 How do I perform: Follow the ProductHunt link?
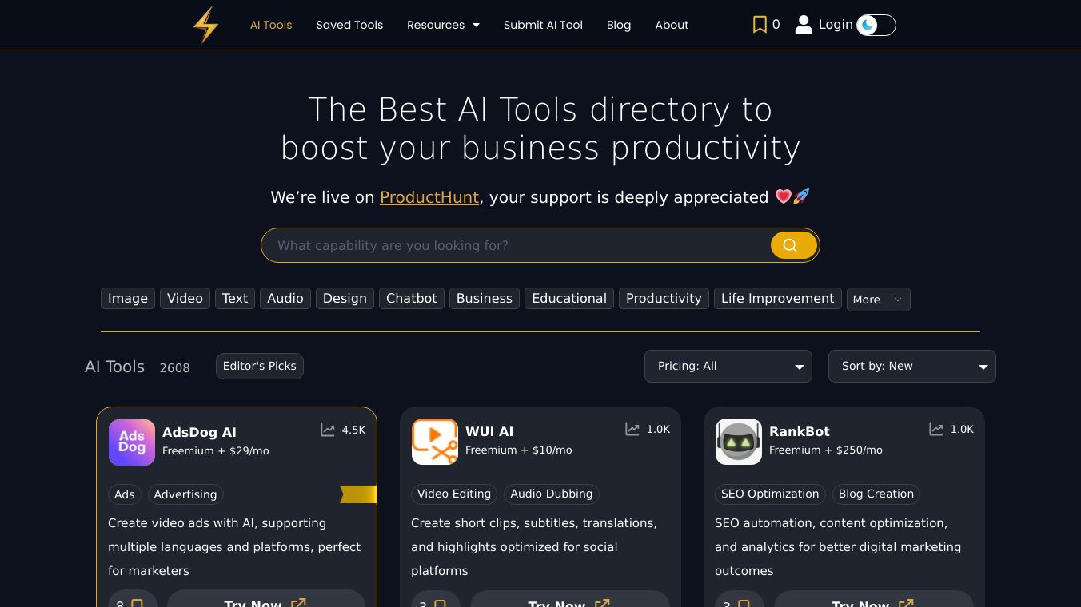429,197
